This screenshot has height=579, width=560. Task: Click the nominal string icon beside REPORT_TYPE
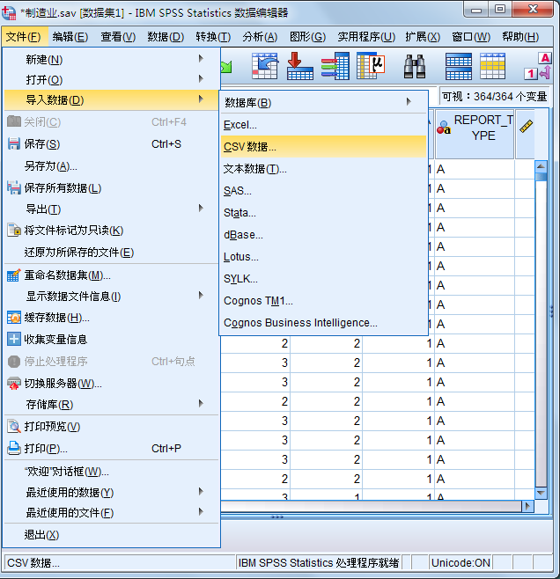coord(444,128)
